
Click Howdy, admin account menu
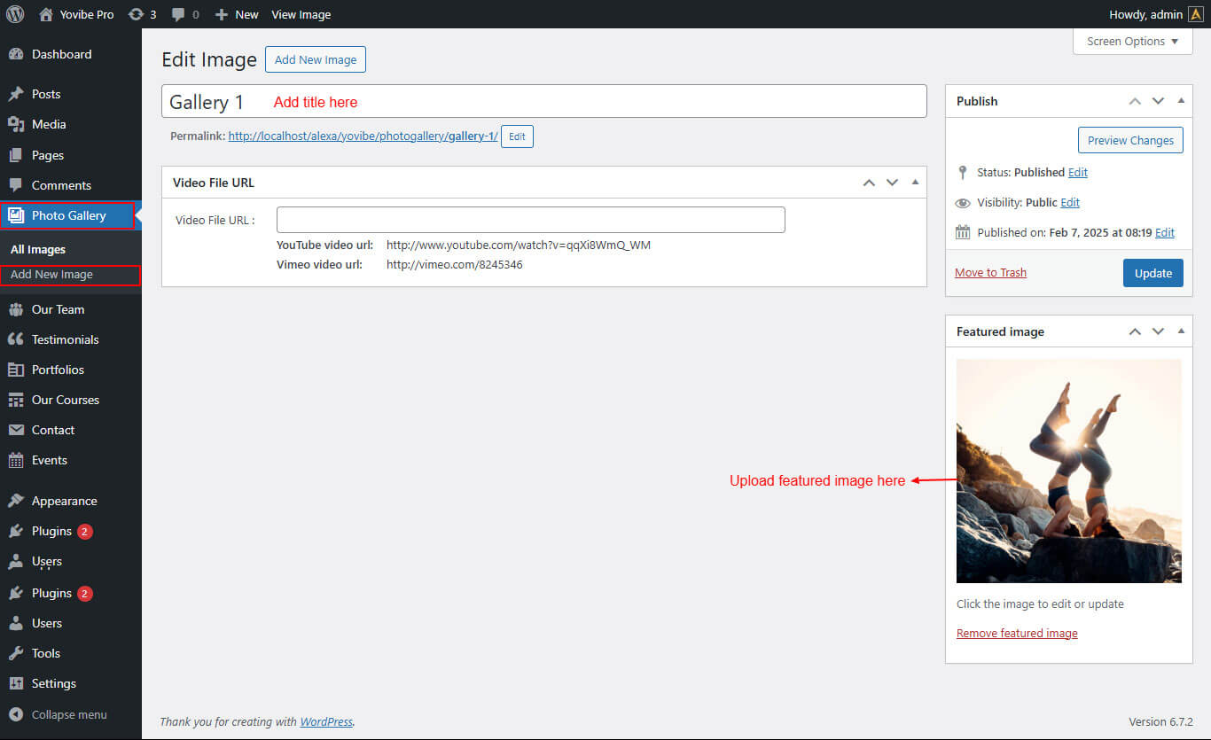point(1156,14)
